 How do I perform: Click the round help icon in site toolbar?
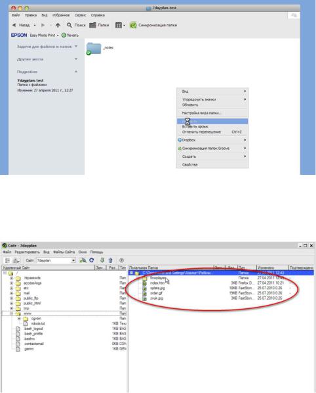[x=121, y=260]
